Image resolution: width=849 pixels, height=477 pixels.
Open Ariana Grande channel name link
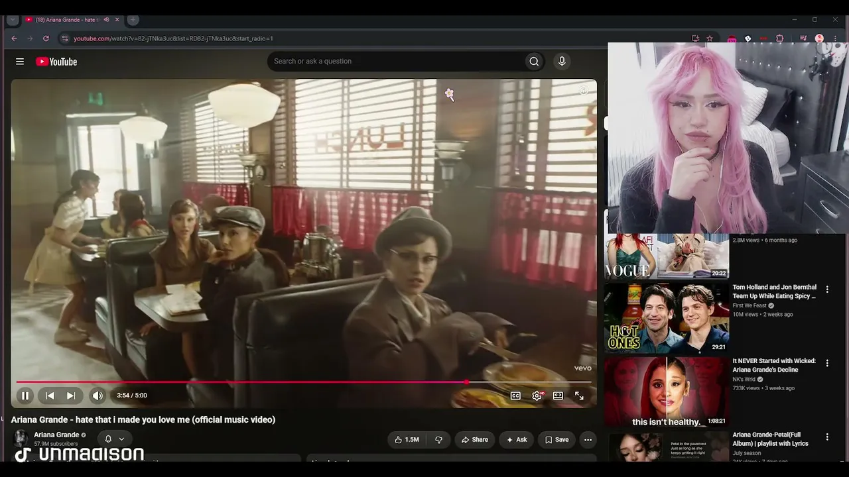coord(56,435)
